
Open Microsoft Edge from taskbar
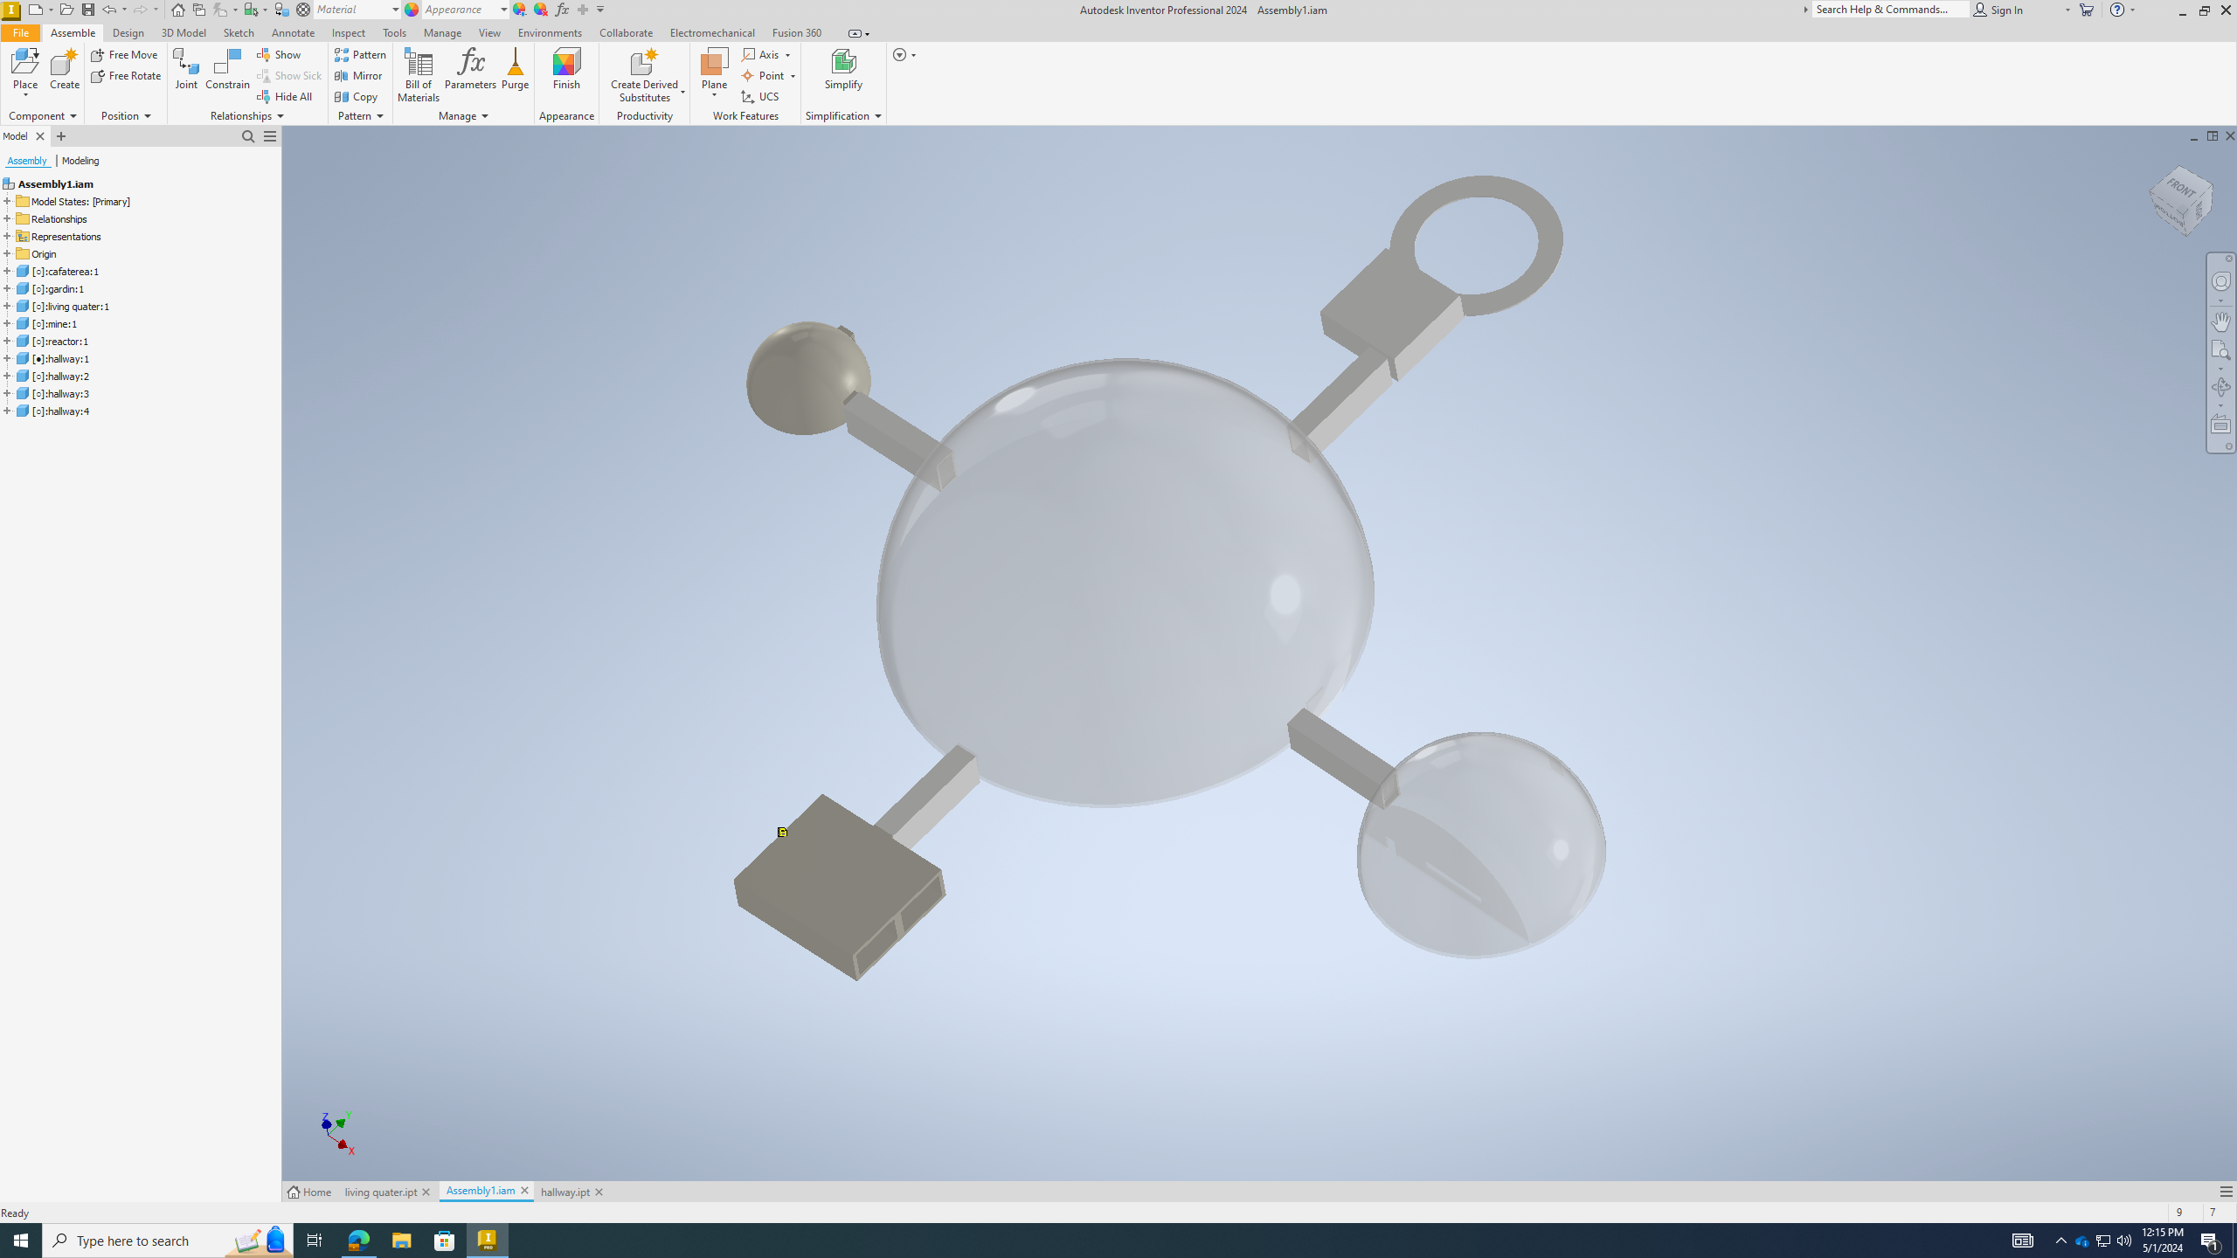(358, 1241)
